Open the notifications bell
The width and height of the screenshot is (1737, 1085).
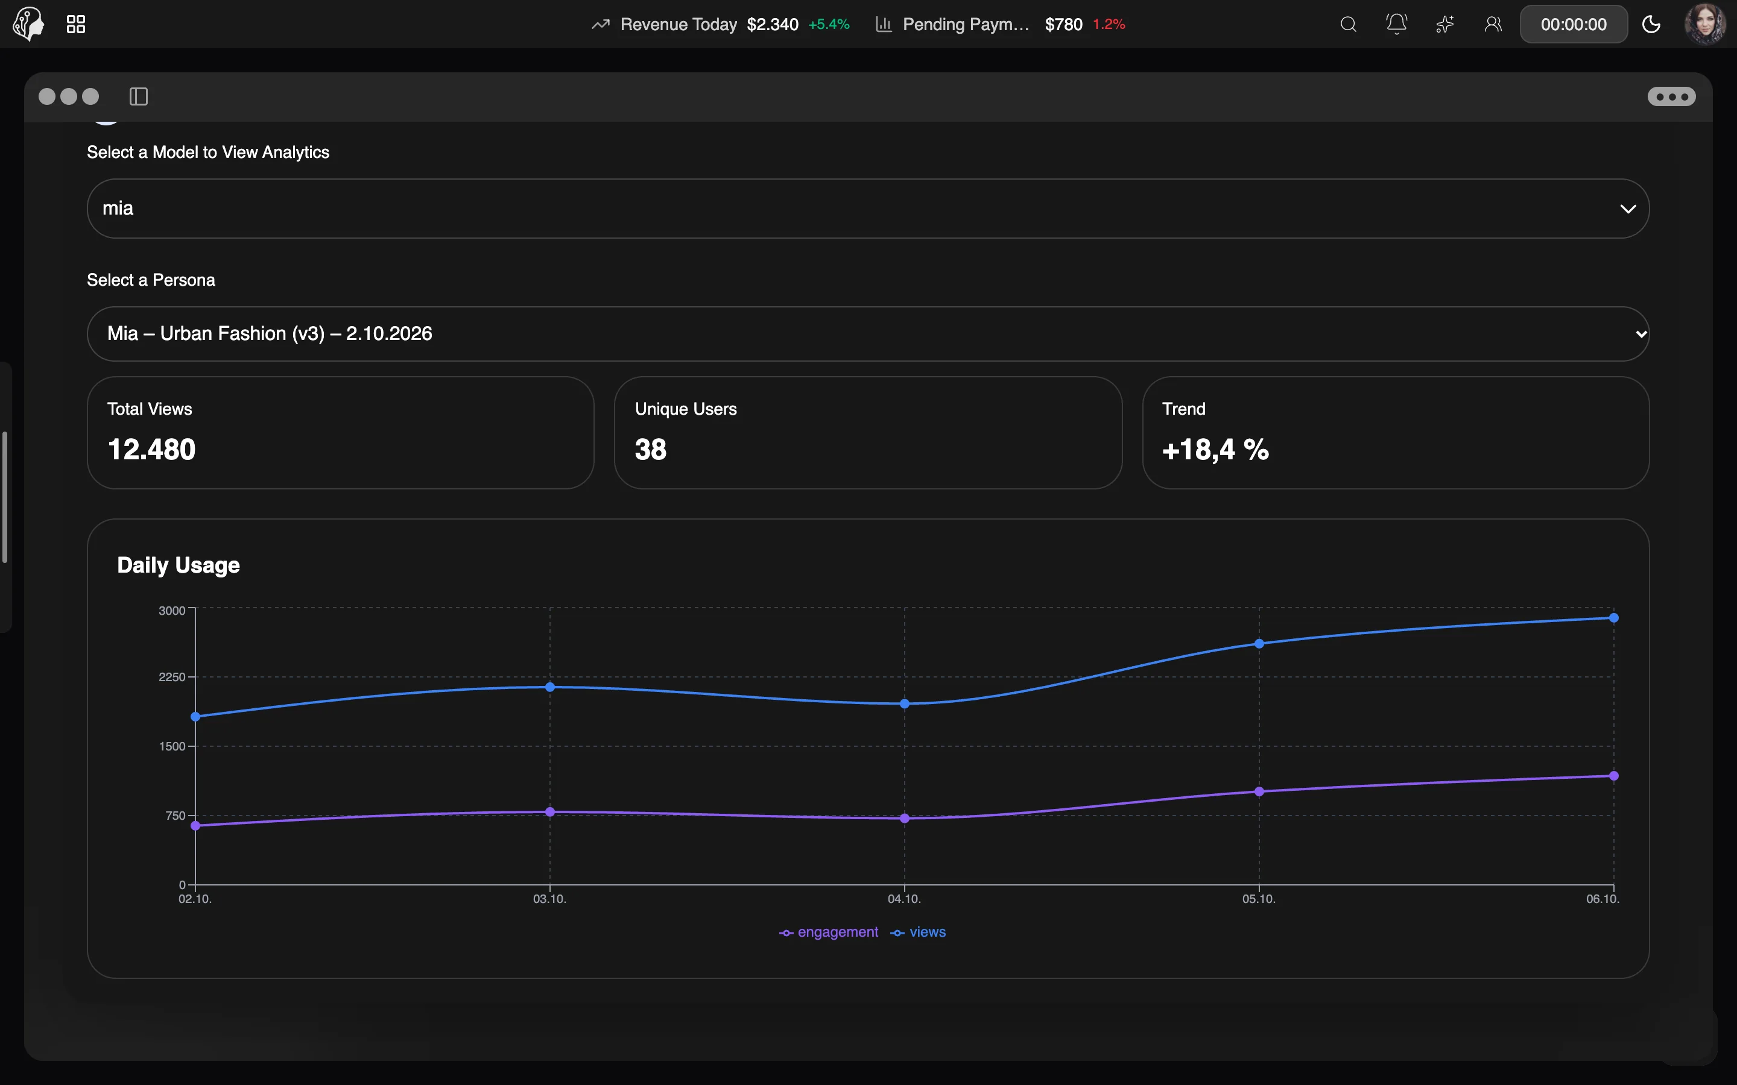point(1396,24)
